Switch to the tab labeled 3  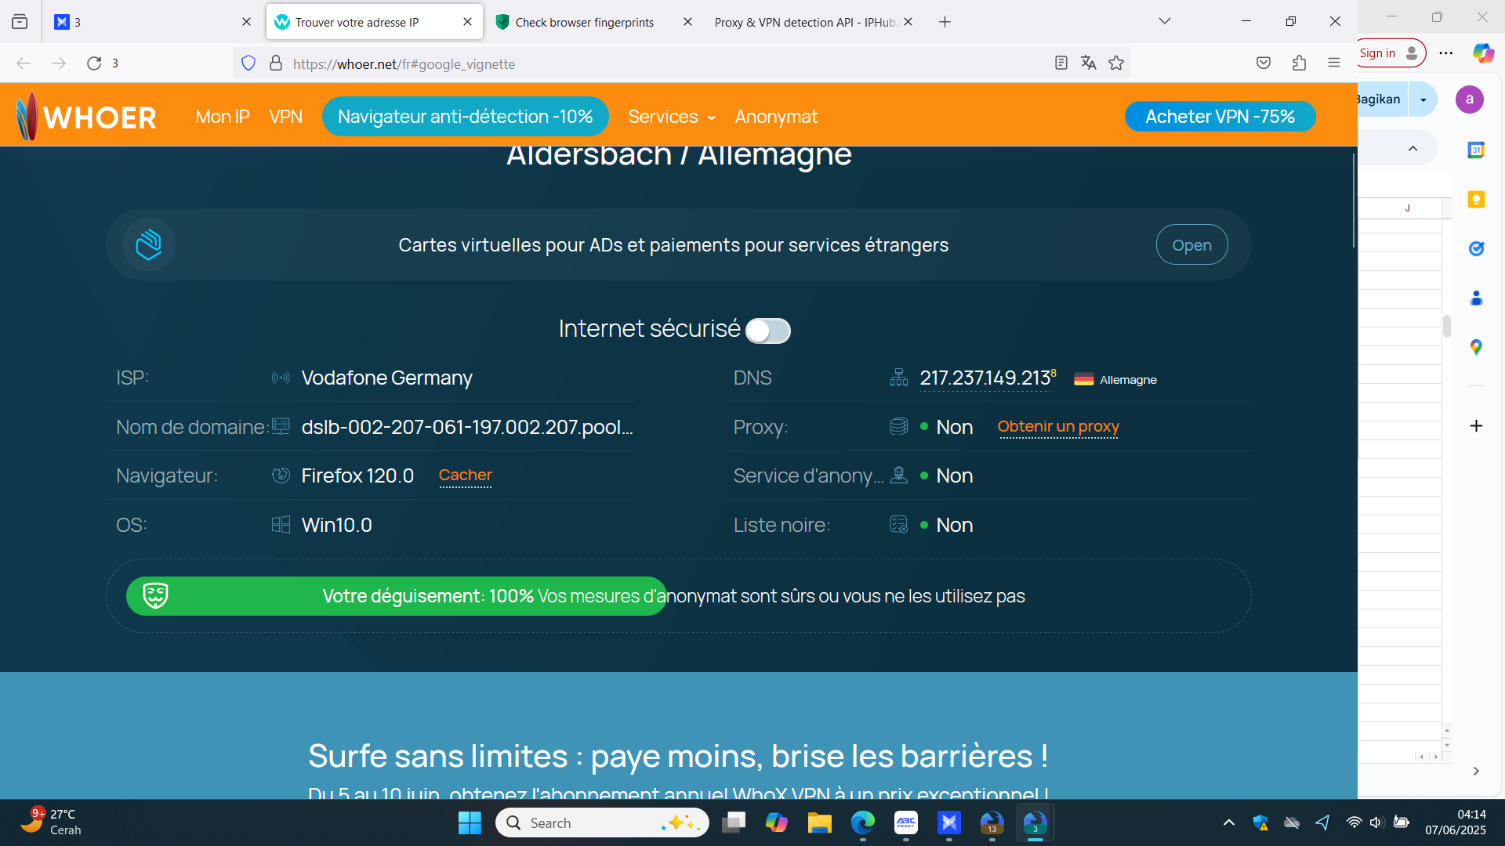click(x=153, y=22)
